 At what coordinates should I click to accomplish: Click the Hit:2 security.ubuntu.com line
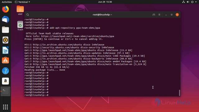69,48
